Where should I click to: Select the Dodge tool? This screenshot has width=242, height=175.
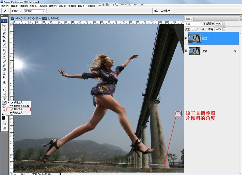pos(4,77)
